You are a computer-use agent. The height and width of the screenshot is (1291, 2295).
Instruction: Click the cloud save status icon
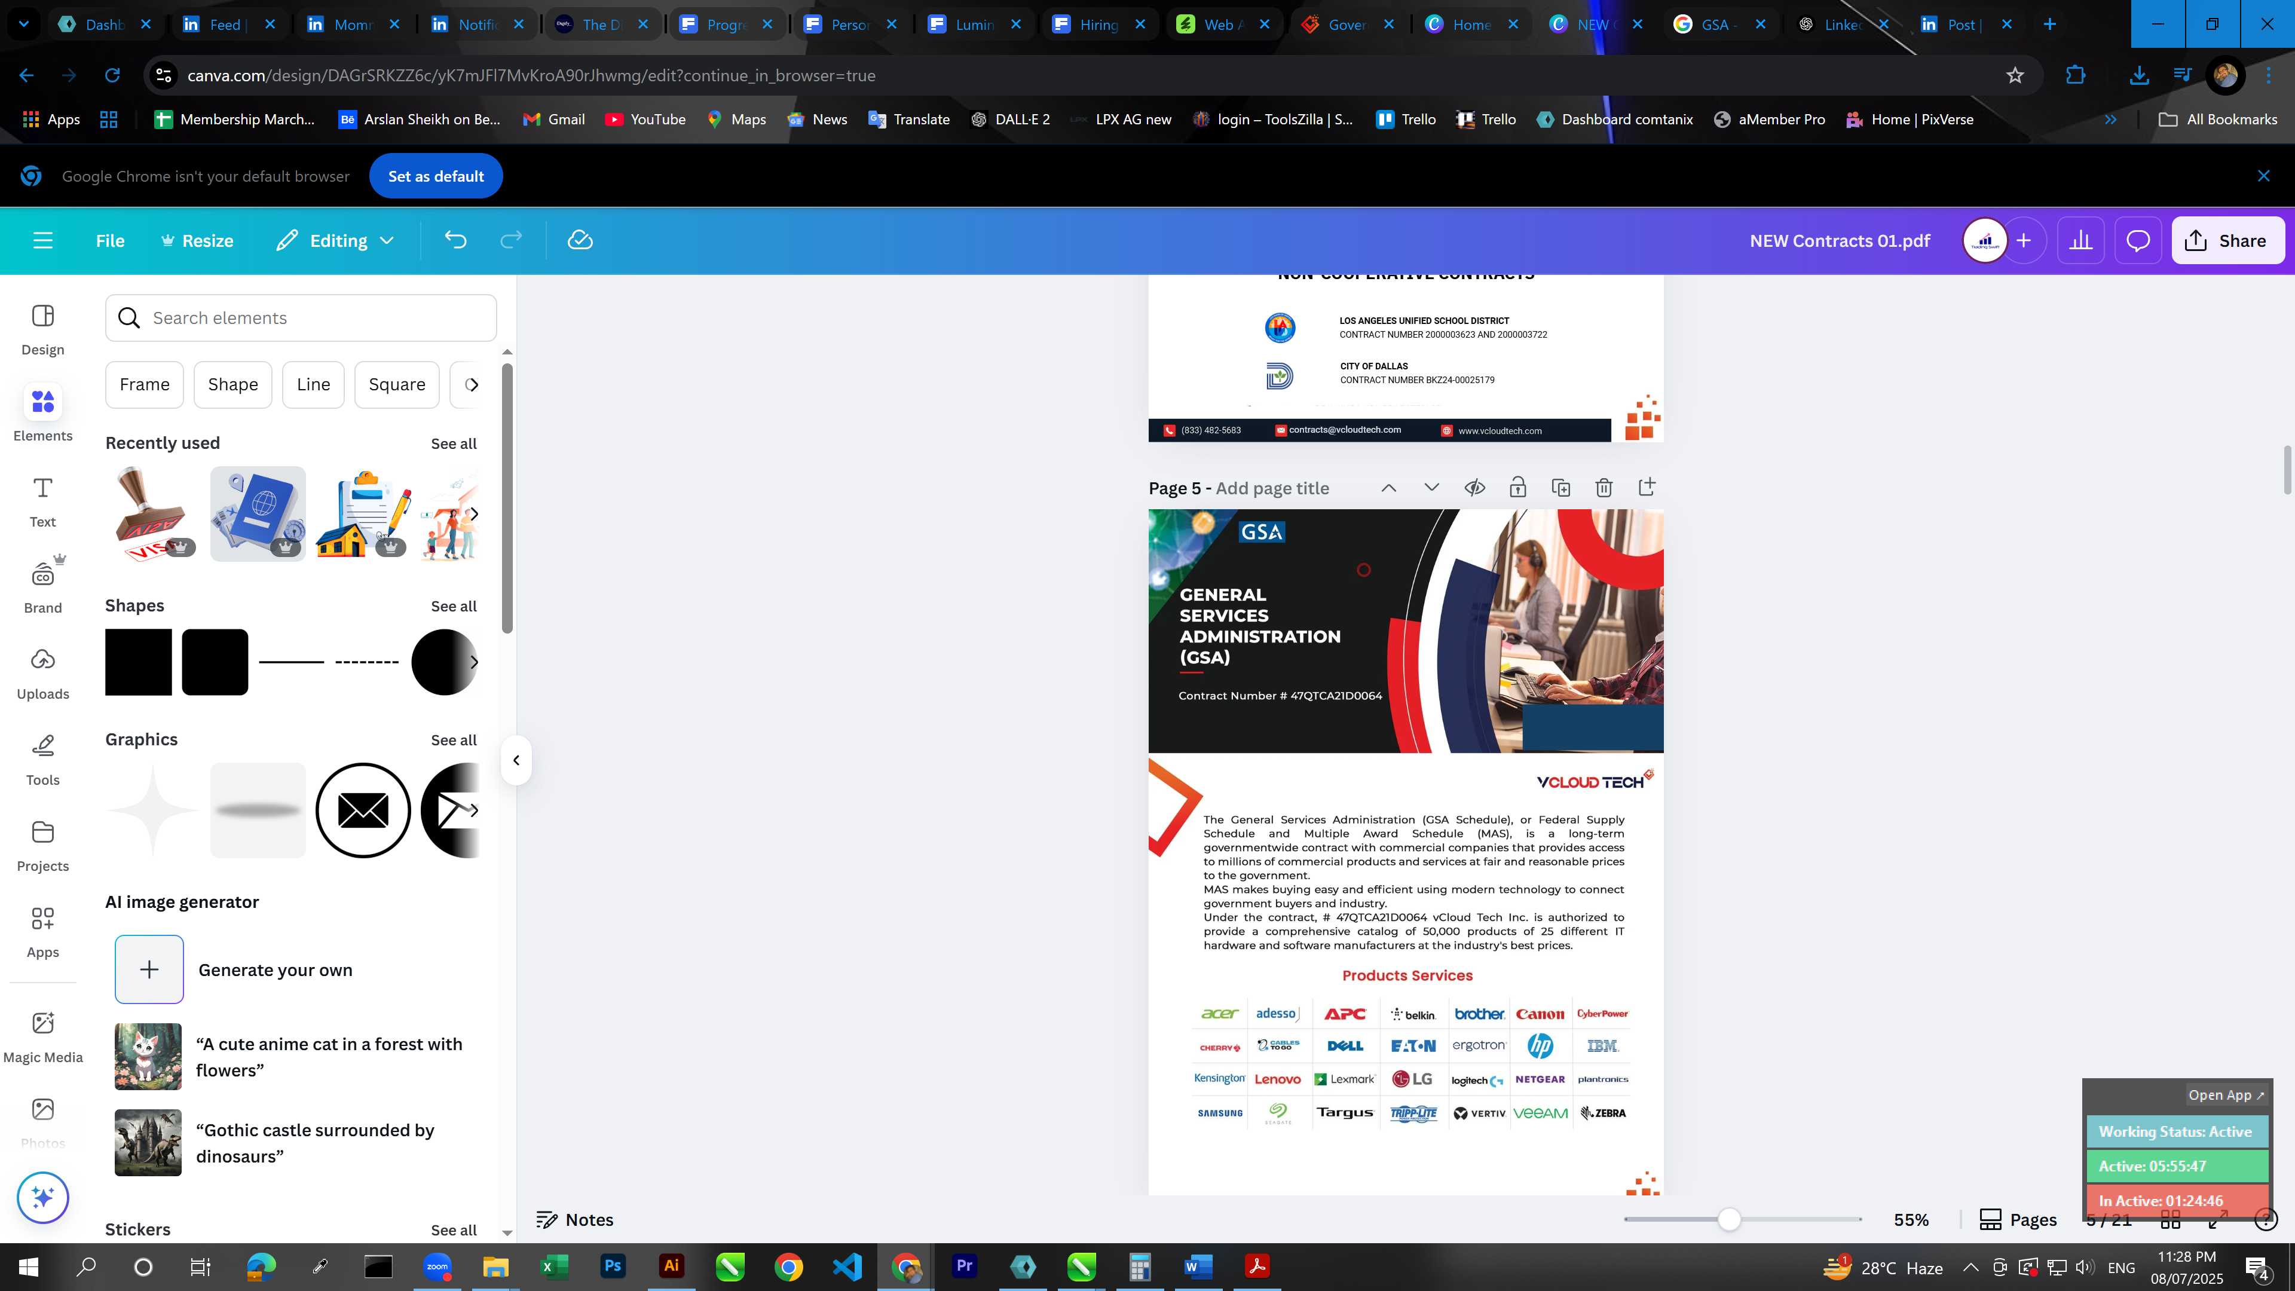point(580,240)
